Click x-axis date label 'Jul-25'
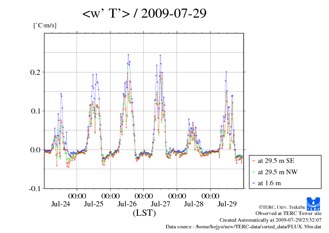This screenshot has height=233, width=329. point(93,204)
